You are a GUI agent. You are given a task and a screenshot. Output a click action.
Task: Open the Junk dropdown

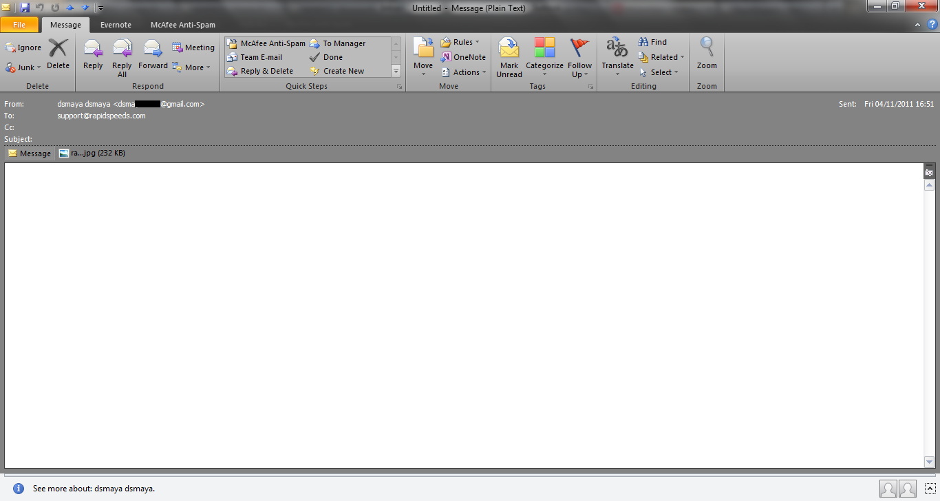coord(23,67)
